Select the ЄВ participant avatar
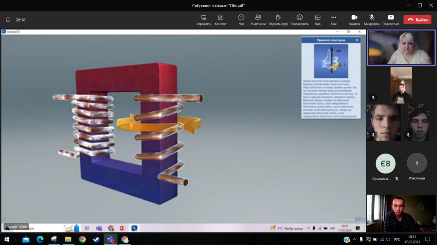 [385, 163]
